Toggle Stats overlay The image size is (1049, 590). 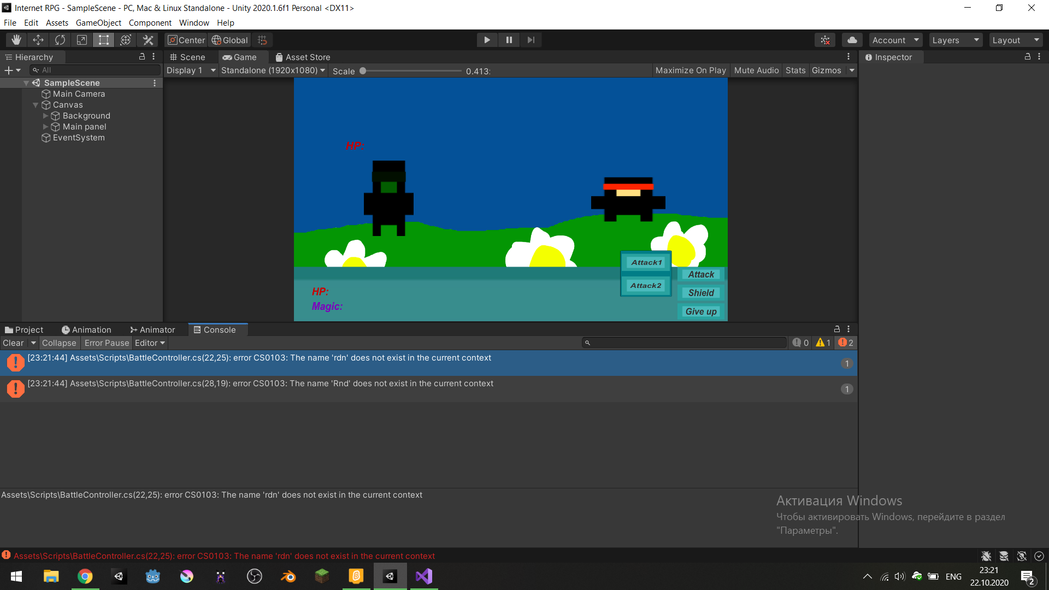coord(795,70)
